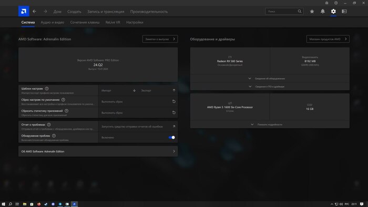Click AMD Ryzen 5 1600 processor card
The height and width of the screenshot is (207, 368).
(x=230, y=107)
